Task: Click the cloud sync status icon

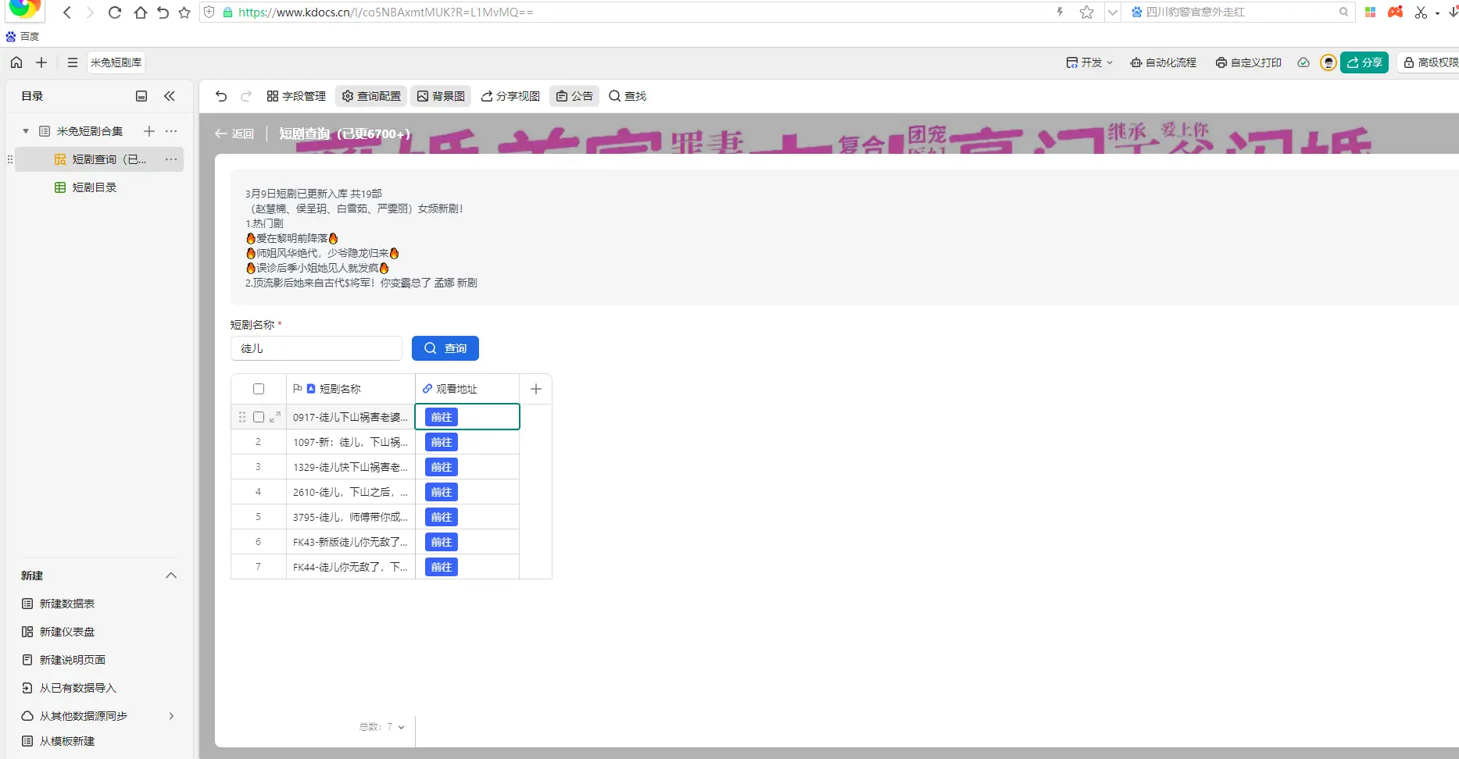Action: 1303,62
